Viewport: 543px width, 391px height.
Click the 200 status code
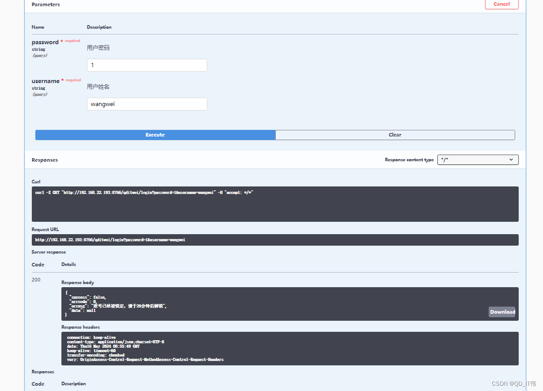[x=36, y=280]
